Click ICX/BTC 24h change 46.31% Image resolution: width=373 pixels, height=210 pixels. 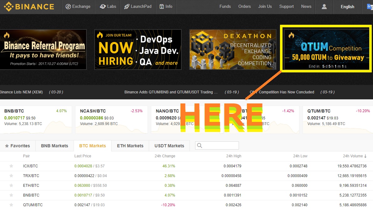click(169, 166)
